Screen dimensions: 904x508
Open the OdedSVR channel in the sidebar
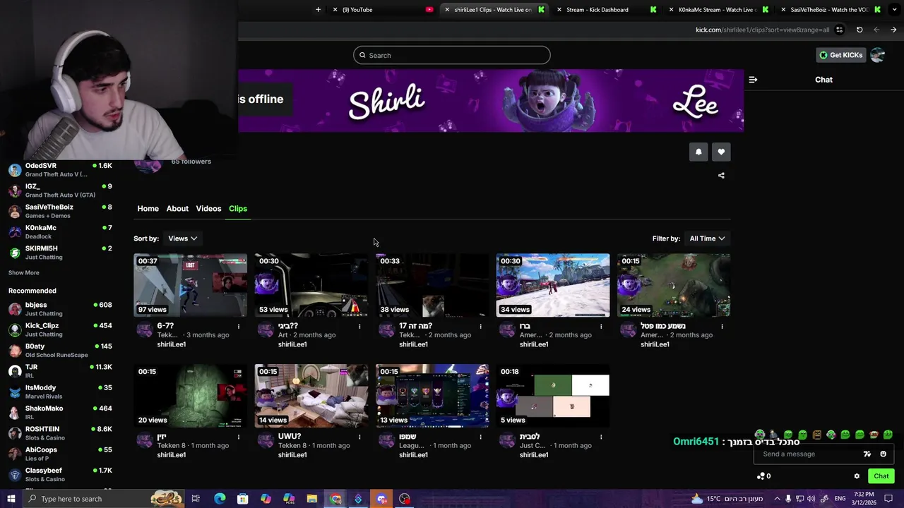click(60, 170)
